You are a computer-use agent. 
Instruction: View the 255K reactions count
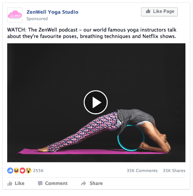(38, 171)
